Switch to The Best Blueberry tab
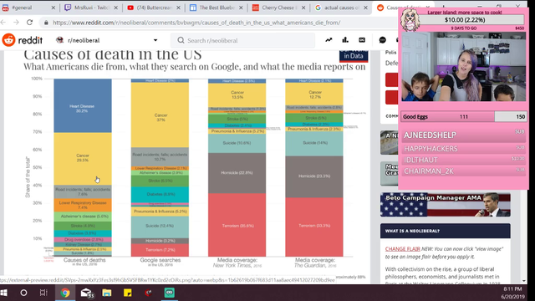 (217, 8)
